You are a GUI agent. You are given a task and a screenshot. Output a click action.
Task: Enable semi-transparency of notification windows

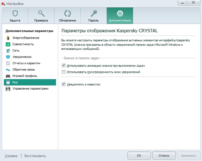pyautogui.click(x=64, y=72)
